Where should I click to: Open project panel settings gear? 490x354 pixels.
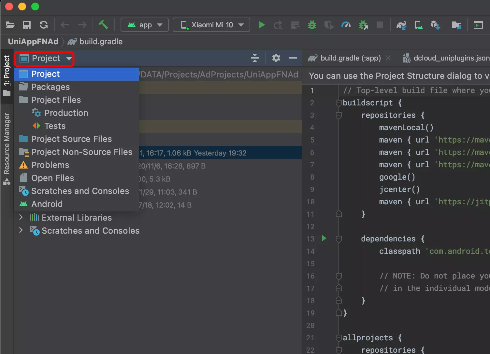276,58
